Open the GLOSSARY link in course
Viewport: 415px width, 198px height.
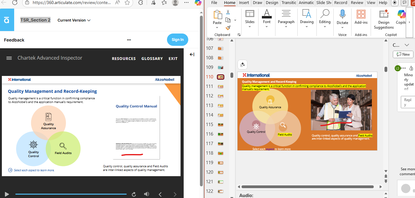coord(152,58)
